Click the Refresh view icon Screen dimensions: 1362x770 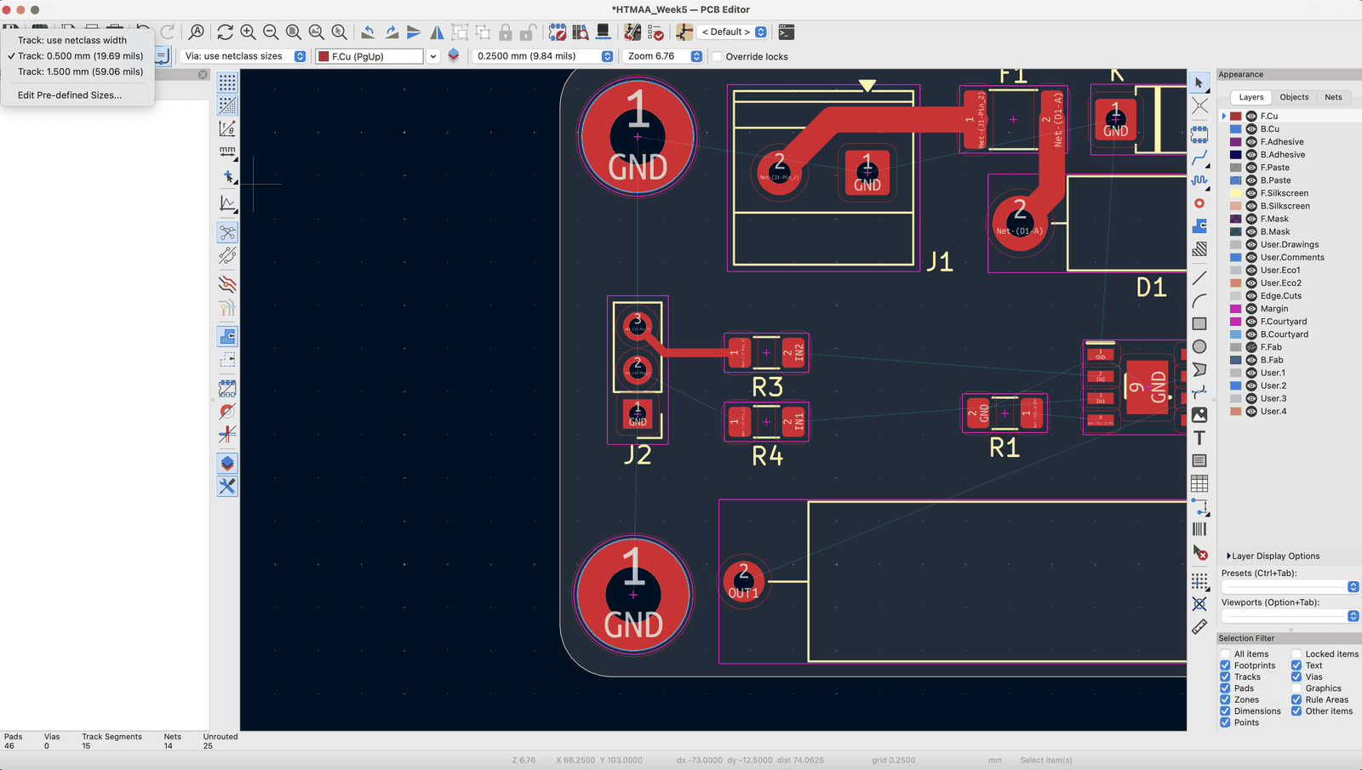225,32
